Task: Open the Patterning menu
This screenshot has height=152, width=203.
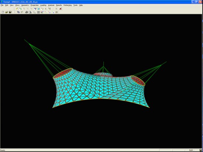Action: (x=68, y=5)
